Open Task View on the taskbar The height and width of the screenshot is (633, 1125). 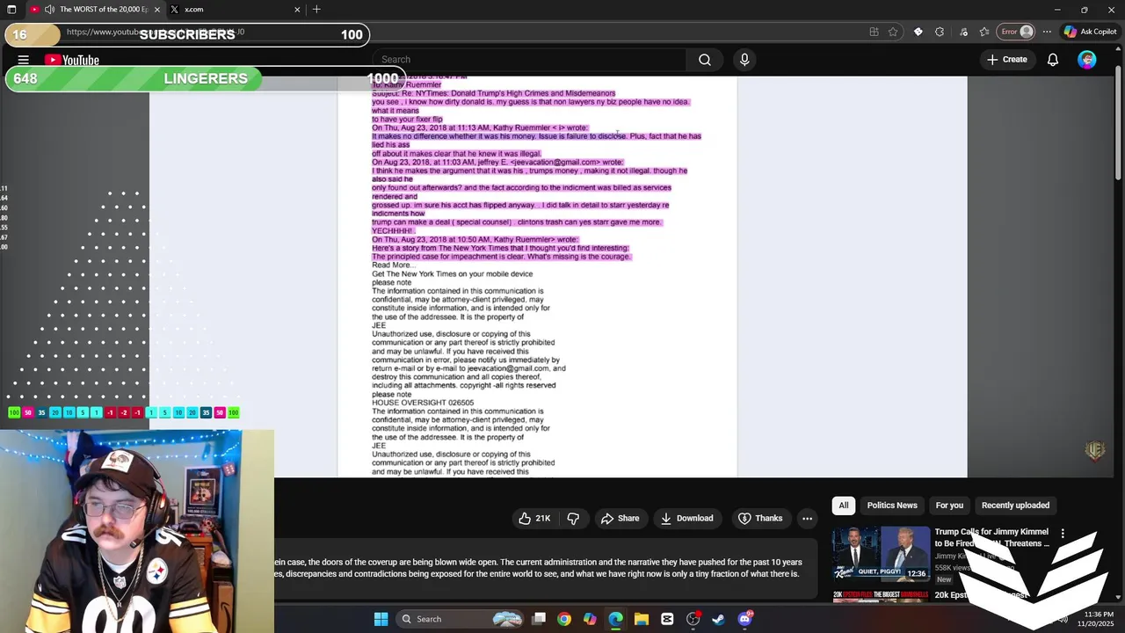[539, 619]
